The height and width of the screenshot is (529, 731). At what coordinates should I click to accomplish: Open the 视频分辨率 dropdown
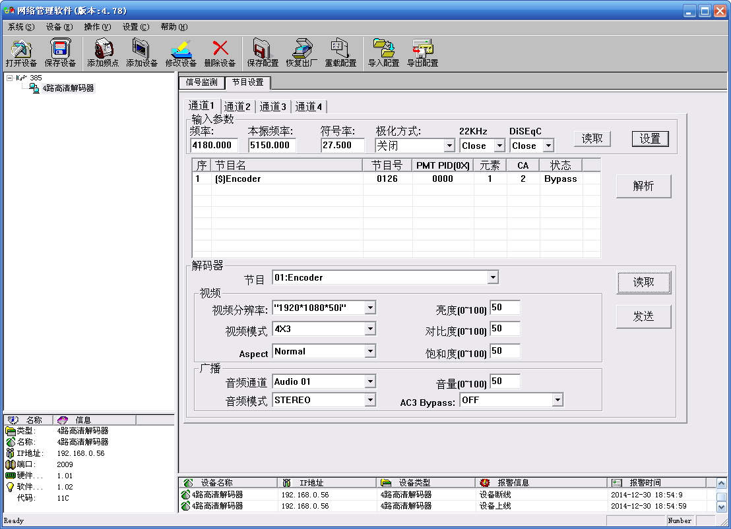coord(370,308)
